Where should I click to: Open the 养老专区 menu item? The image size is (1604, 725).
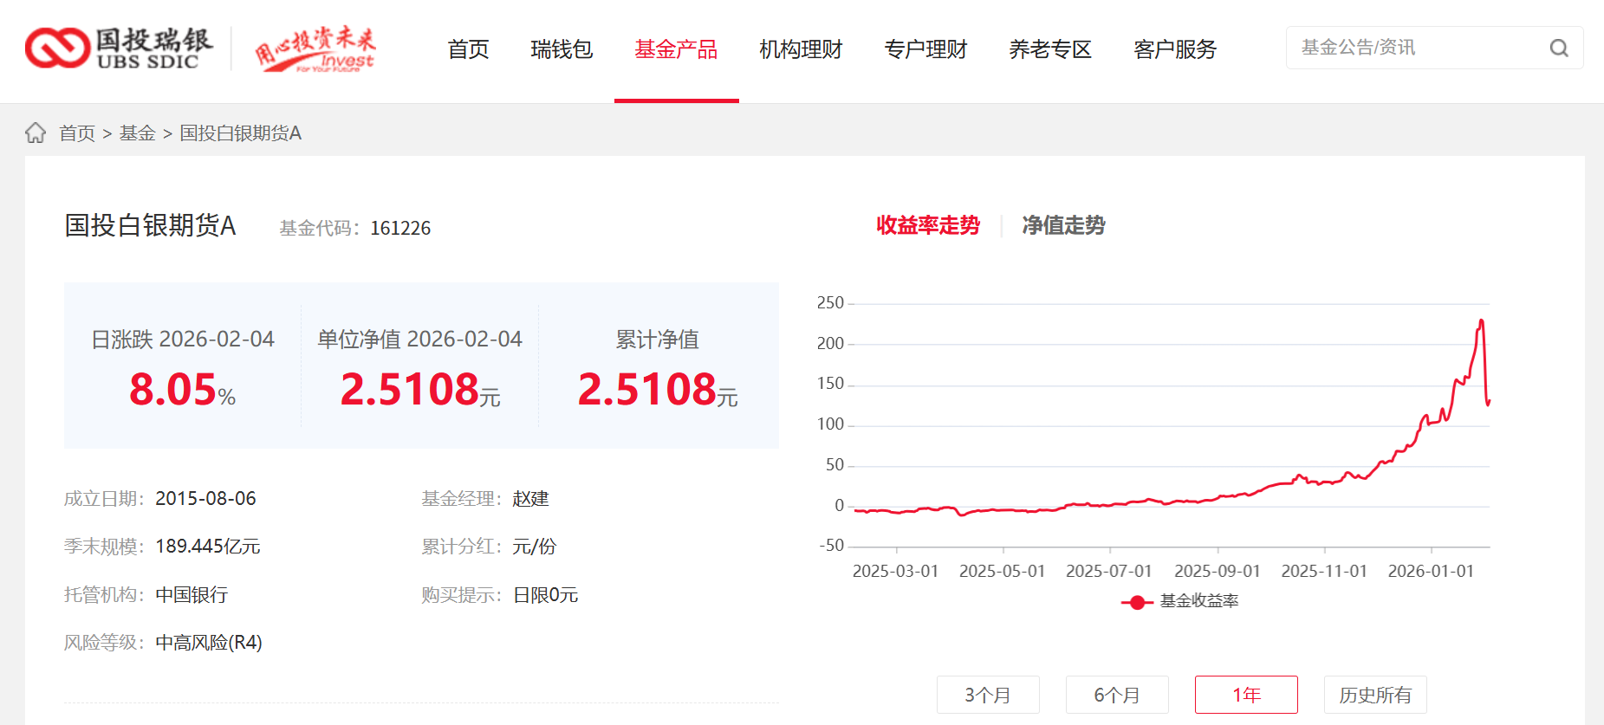pyautogui.click(x=1050, y=49)
